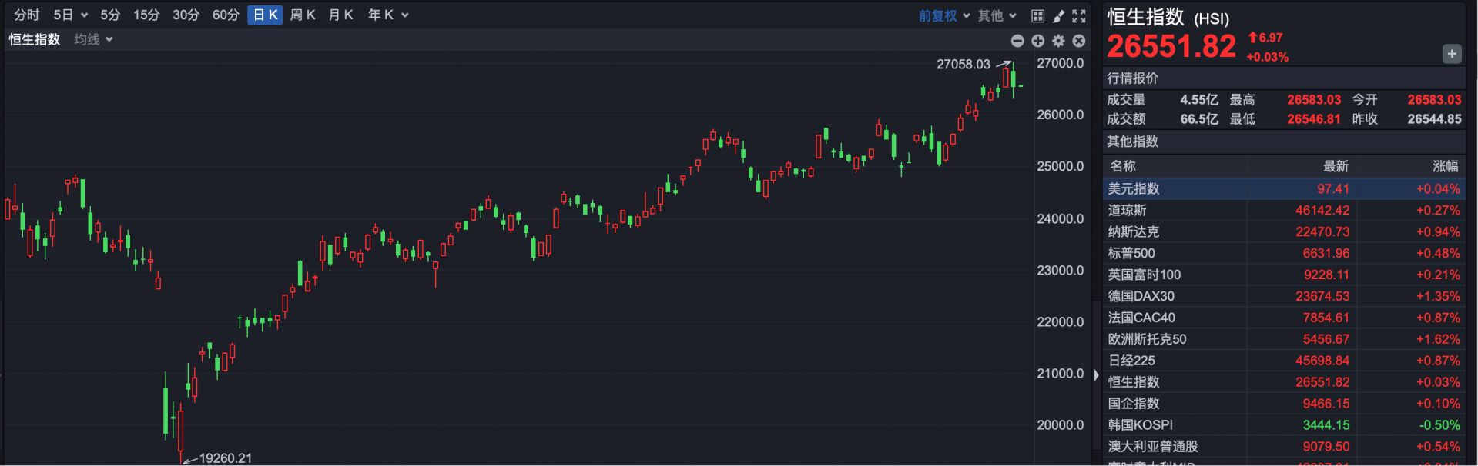
Task: Open the 日经225 index row
Action: click(1283, 361)
